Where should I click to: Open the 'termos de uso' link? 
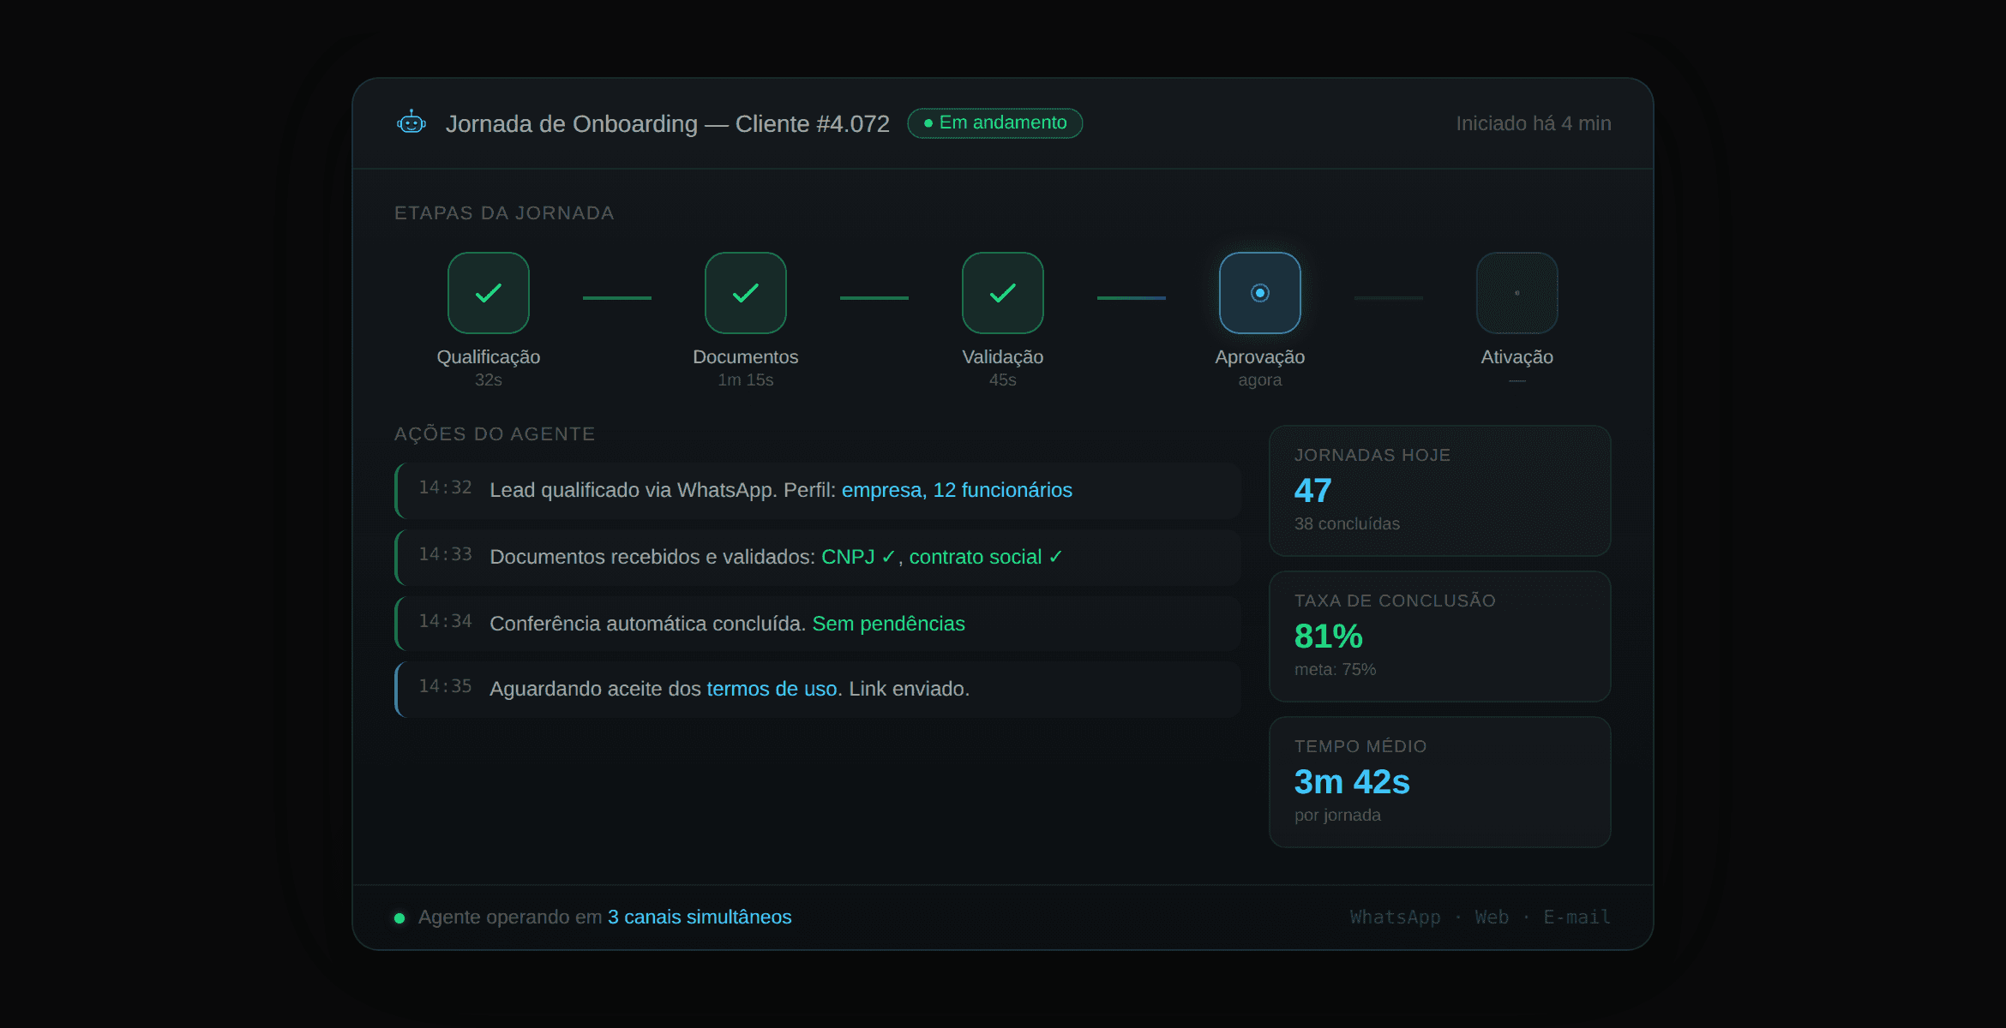tap(771, 689)
